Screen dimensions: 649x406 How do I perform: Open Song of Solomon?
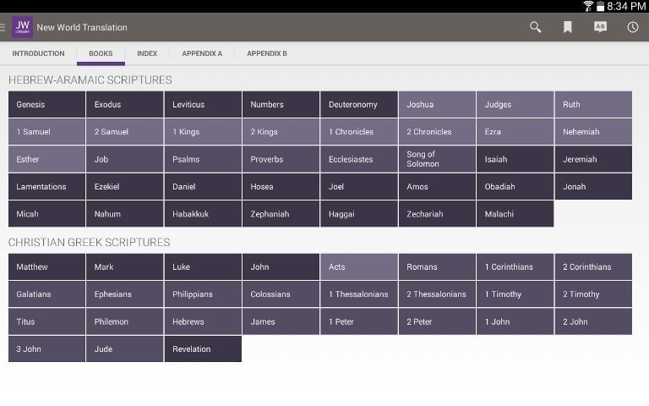pos(436,159)
